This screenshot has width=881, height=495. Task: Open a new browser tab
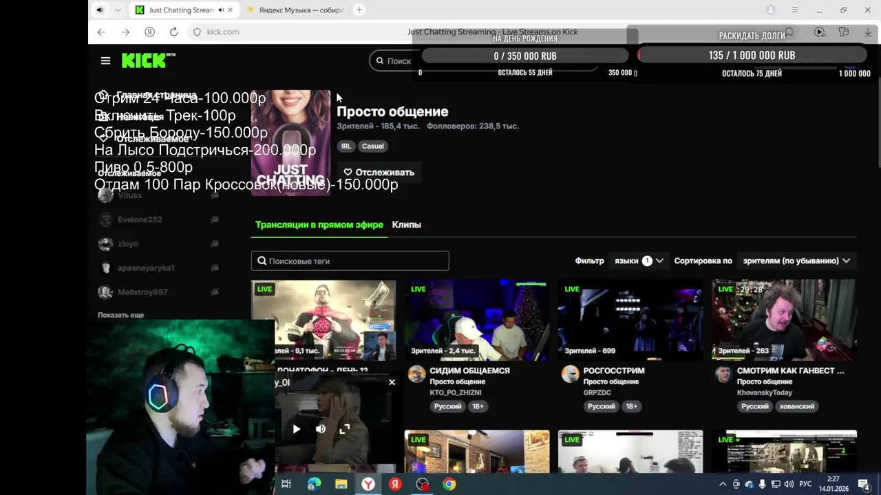359,10
